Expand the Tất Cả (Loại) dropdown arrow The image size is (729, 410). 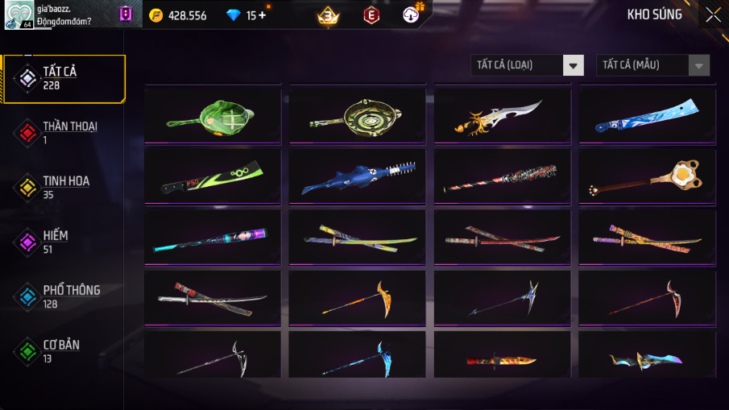pos(574,65)
